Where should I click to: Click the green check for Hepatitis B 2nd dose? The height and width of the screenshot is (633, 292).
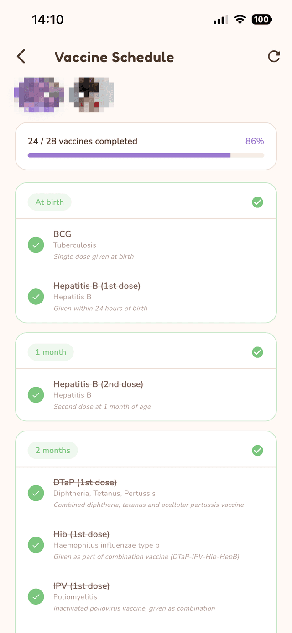point(36,395)
